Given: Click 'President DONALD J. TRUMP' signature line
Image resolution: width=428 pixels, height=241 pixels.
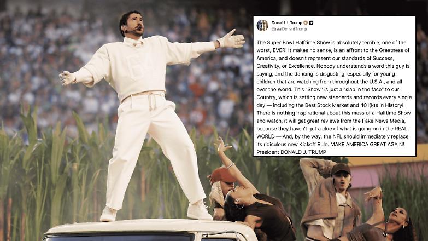Looking at the screenshot, I should point(291,152).
